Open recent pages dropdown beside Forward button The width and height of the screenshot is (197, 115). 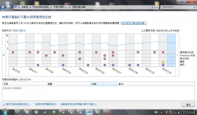(x=12, y=7)
